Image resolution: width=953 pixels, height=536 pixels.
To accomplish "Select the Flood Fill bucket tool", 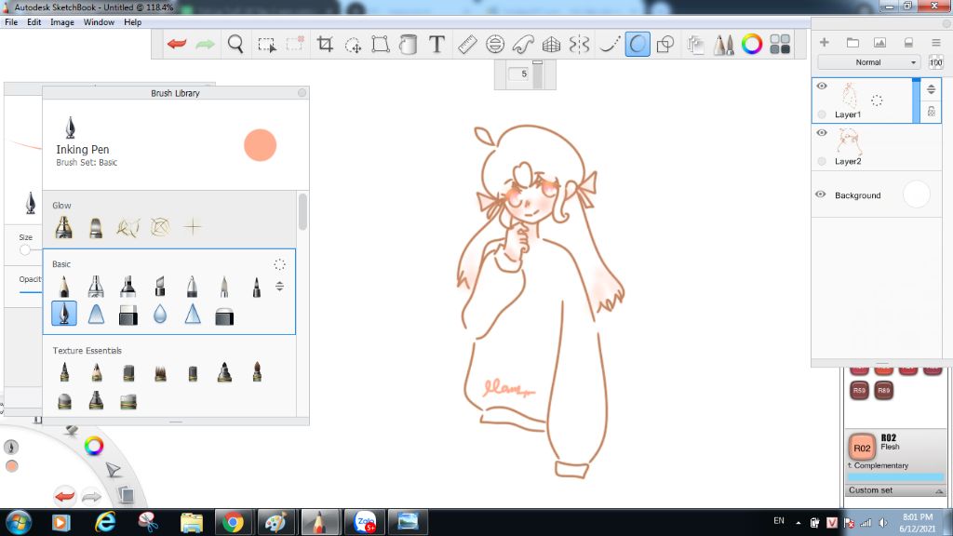I will point(409,45).
